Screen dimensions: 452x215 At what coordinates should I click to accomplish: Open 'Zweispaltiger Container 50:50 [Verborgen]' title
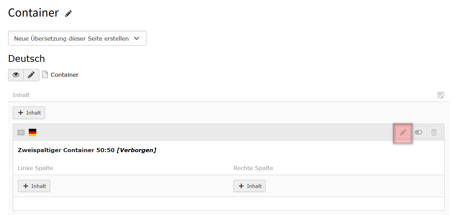[87, 150]
